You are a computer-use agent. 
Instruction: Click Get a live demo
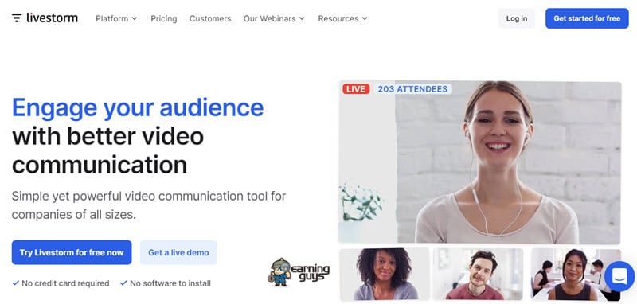tap(178, 252)
